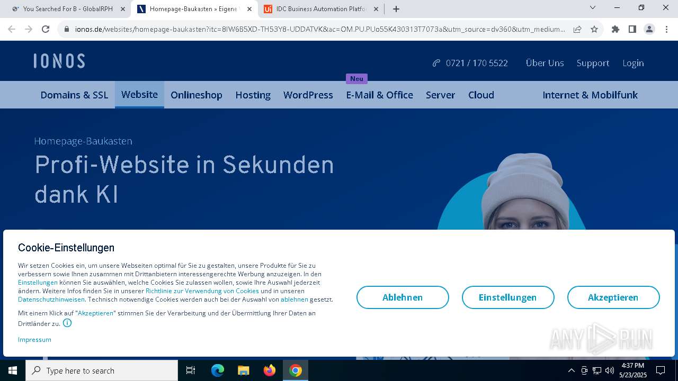The width and height of the screenshot is (678, 381).
Task: Click the browser forward arrow
Action: coord(29,29)
